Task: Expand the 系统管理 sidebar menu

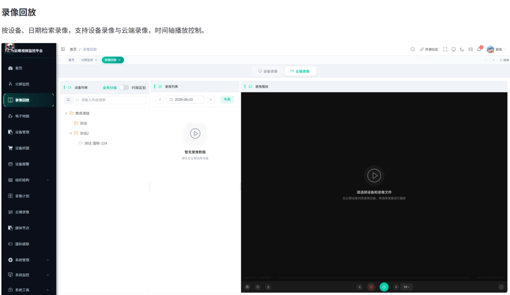Action: pos(28,260)
